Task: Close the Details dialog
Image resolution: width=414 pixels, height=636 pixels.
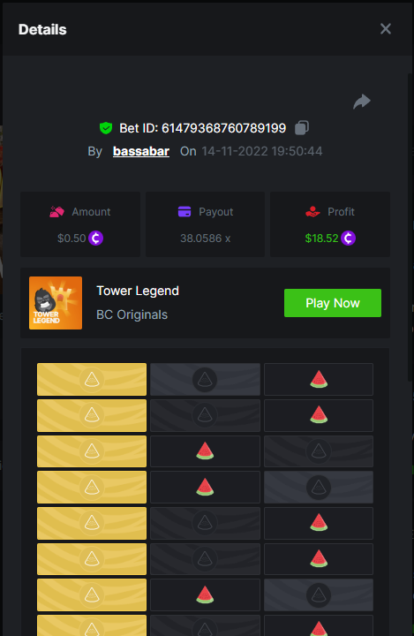Action: [386, 29]
